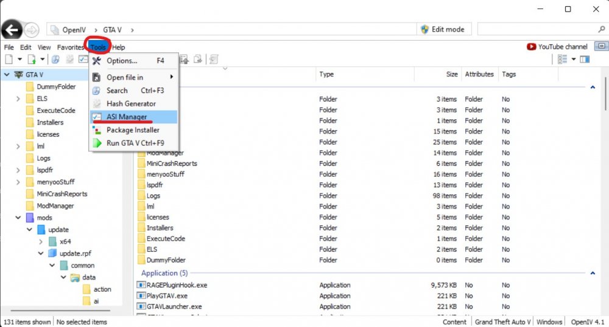Click the compact window mode icon
Screen dimensions: 609x327
[x=601, y=46]
